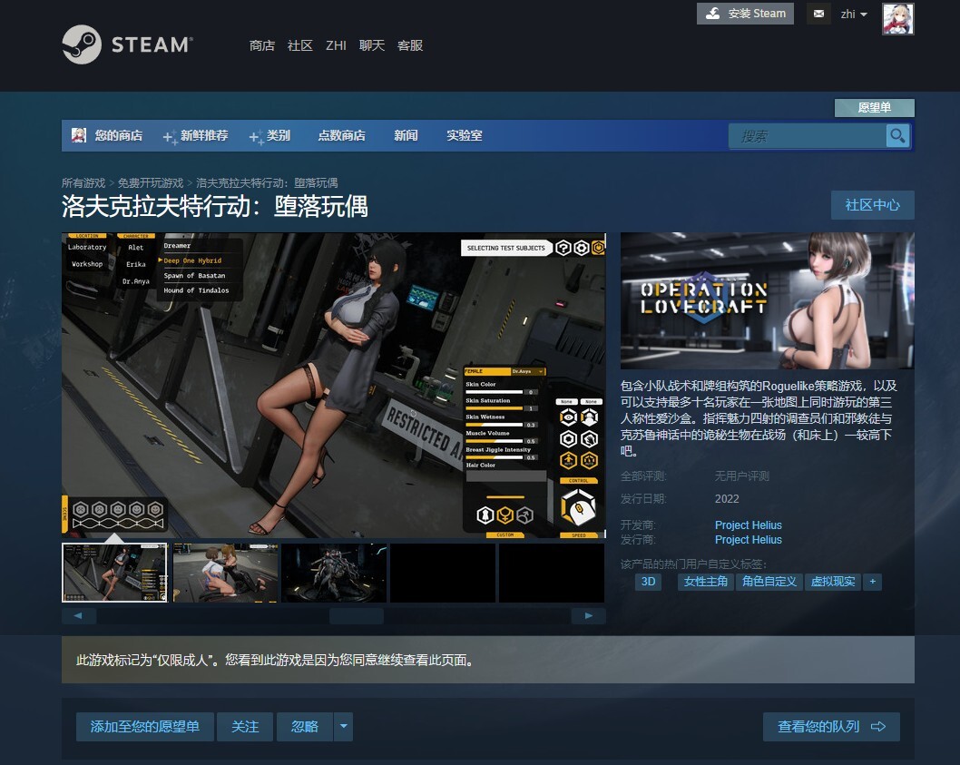Open the 点数商店 tab

click(342, 135)
